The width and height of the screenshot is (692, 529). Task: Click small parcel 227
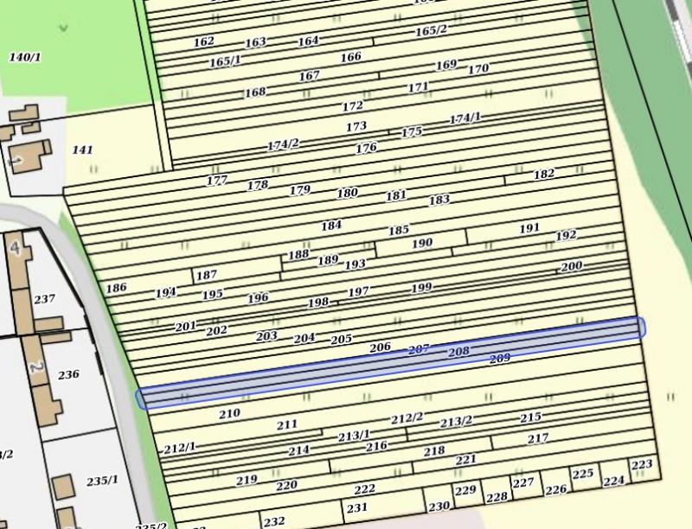523,483
